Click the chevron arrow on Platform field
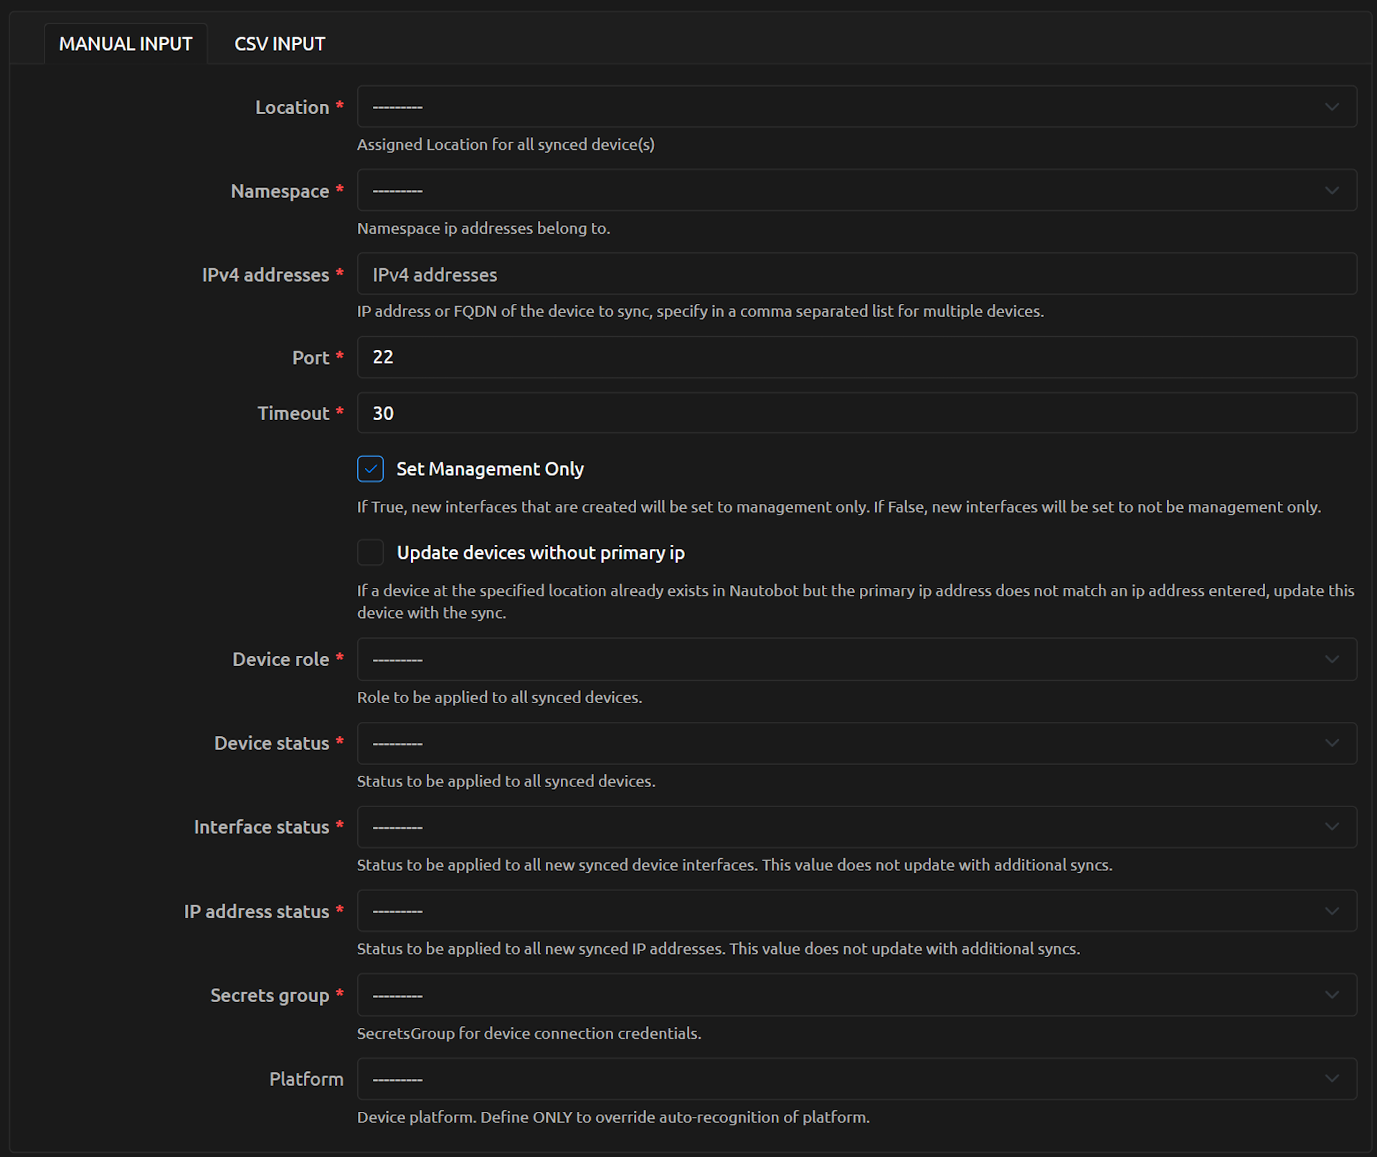 tap(1332, 1079)
